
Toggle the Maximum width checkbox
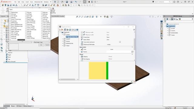click(82, 35)
